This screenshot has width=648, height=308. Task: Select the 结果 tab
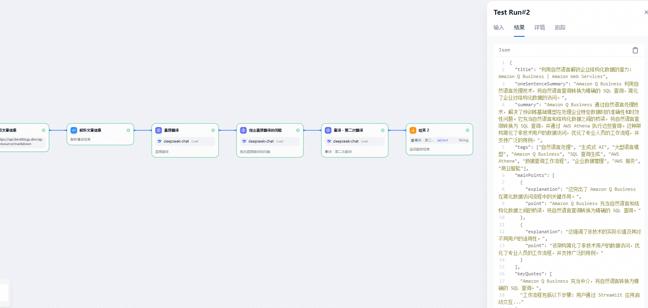[x=519, y=27]
